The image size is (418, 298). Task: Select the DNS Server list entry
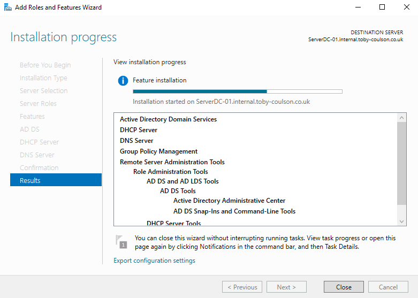136,141
